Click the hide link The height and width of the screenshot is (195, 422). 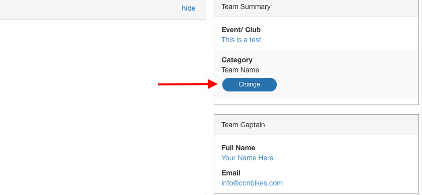[x=189, y=9]
